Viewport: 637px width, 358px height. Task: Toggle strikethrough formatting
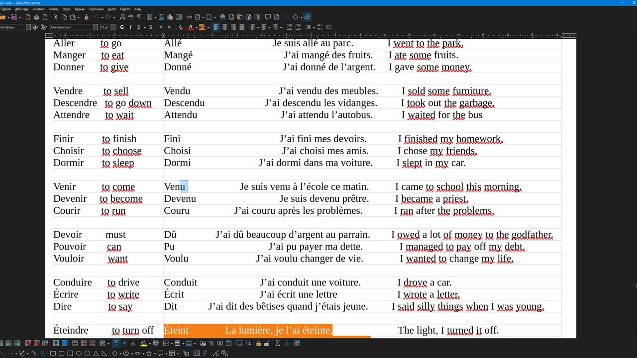(x=150, y=27)
